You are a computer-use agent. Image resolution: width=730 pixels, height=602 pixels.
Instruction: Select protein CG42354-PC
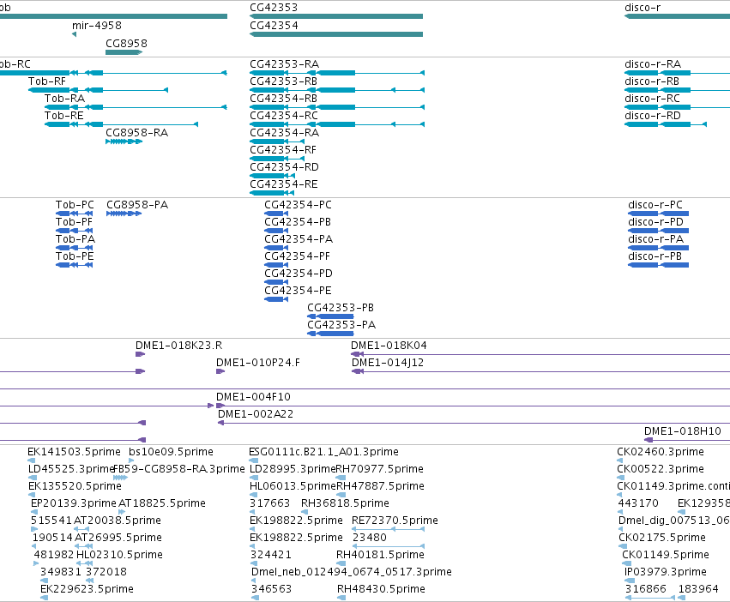(276, 214)
